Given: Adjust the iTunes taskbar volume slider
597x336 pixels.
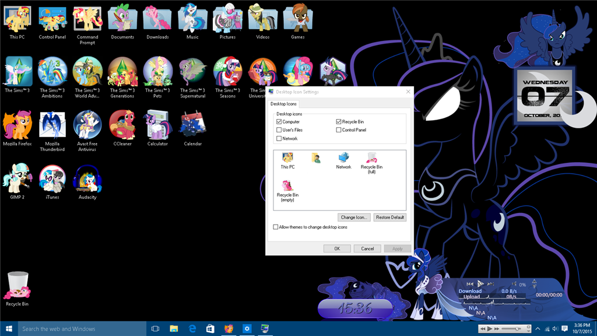Looking at the screenshot, I should [512, 329].
